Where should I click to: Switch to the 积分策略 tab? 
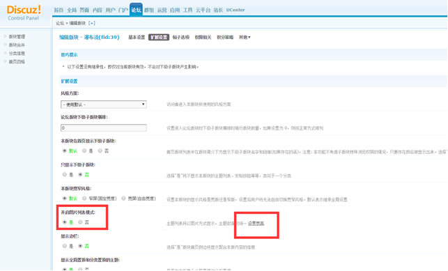pyautogui.click(x=225, y=38)
